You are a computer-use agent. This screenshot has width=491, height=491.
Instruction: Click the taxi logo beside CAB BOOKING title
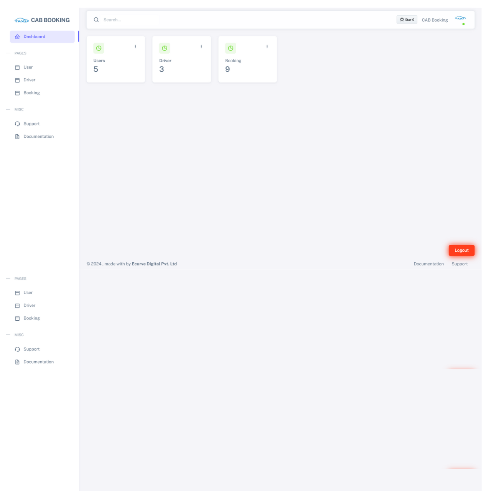pos(21,20)
